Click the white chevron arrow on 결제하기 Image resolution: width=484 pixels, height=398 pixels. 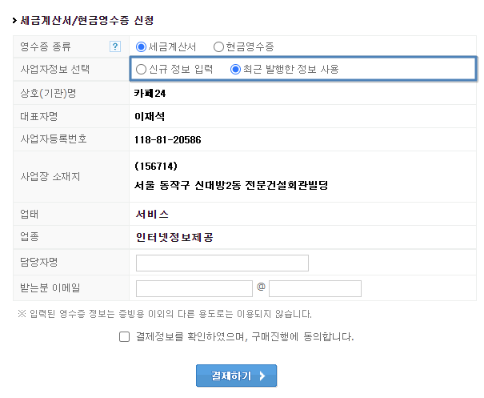[262, 376]
